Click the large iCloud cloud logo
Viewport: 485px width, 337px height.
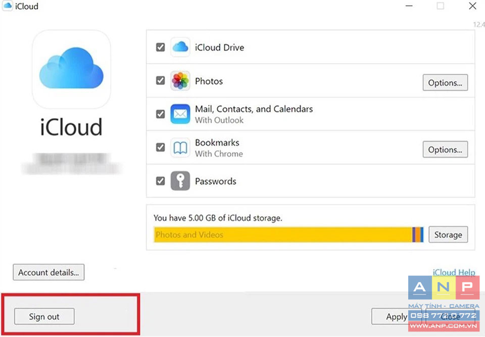(x=71, y=68)
